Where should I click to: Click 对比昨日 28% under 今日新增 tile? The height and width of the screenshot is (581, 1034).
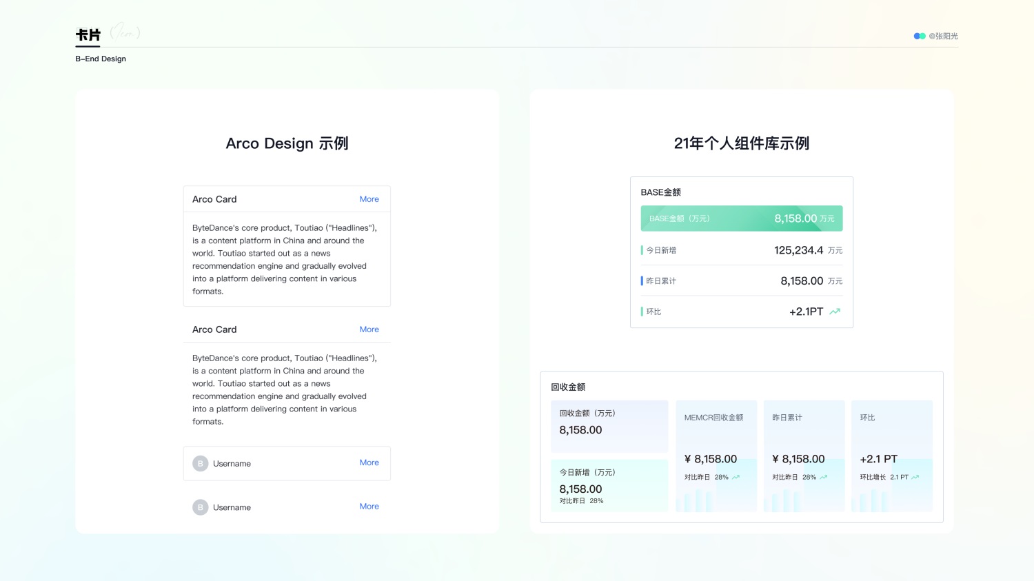(581, 501)
